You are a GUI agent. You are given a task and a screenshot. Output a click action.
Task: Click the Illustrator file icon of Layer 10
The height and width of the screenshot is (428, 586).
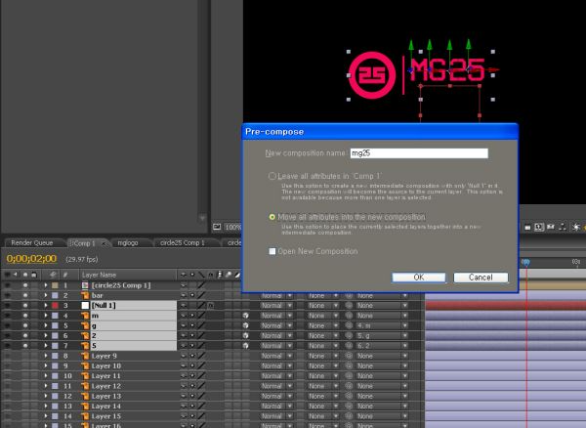click(x=85, y=365)
